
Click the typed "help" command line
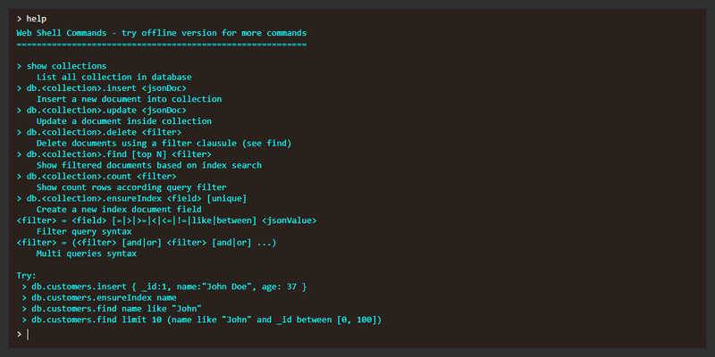click(37, 18)
